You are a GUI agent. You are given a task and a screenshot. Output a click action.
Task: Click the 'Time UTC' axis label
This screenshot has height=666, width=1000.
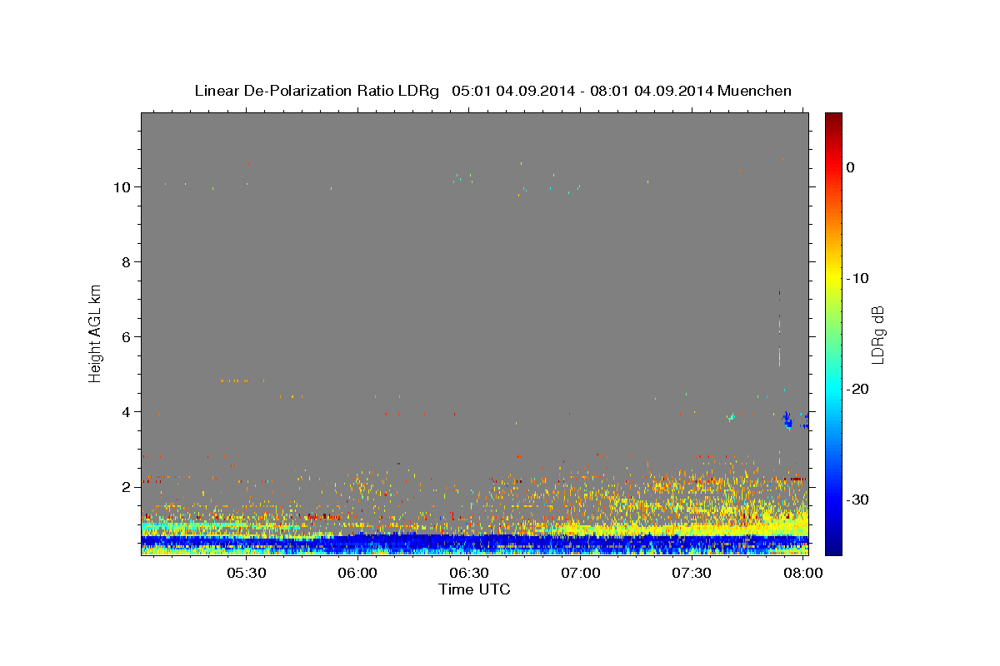pyautogui.click(x=474, y=589)
